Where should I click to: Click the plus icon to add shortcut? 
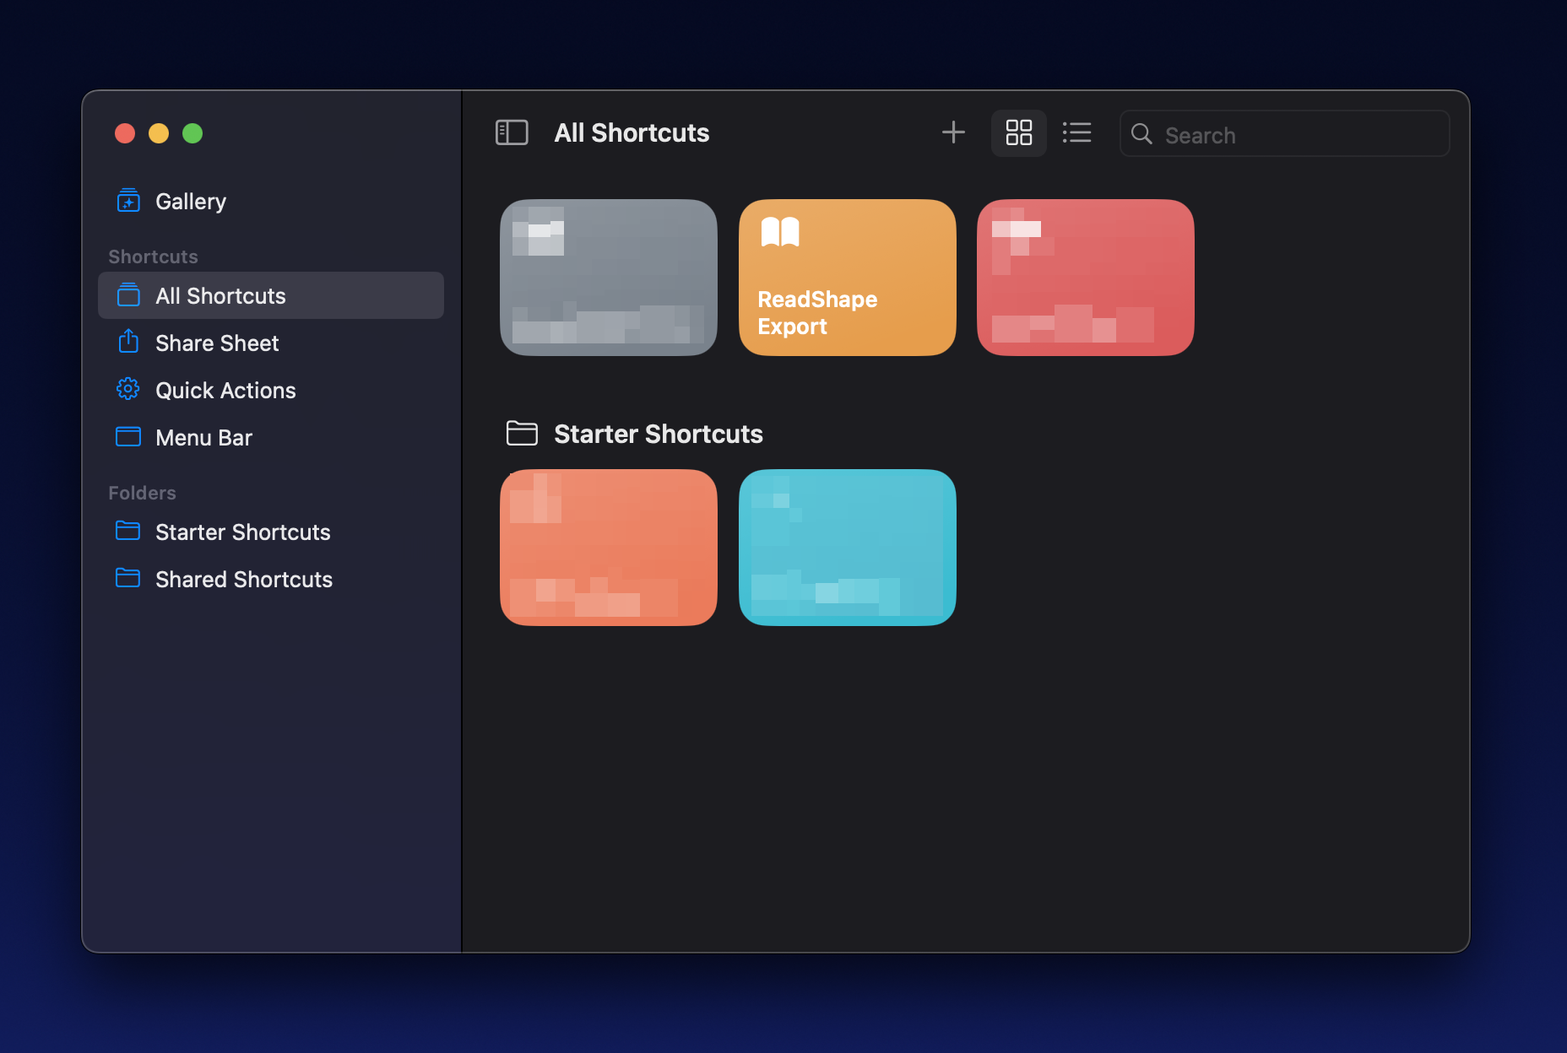pos(952,132)
